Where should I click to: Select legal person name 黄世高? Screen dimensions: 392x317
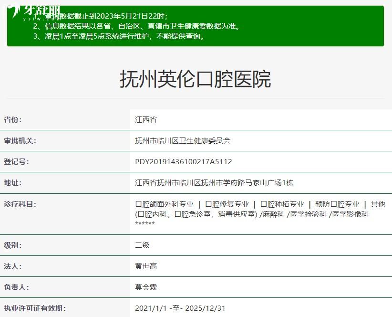pyautogui.click(x=146, y=266)
